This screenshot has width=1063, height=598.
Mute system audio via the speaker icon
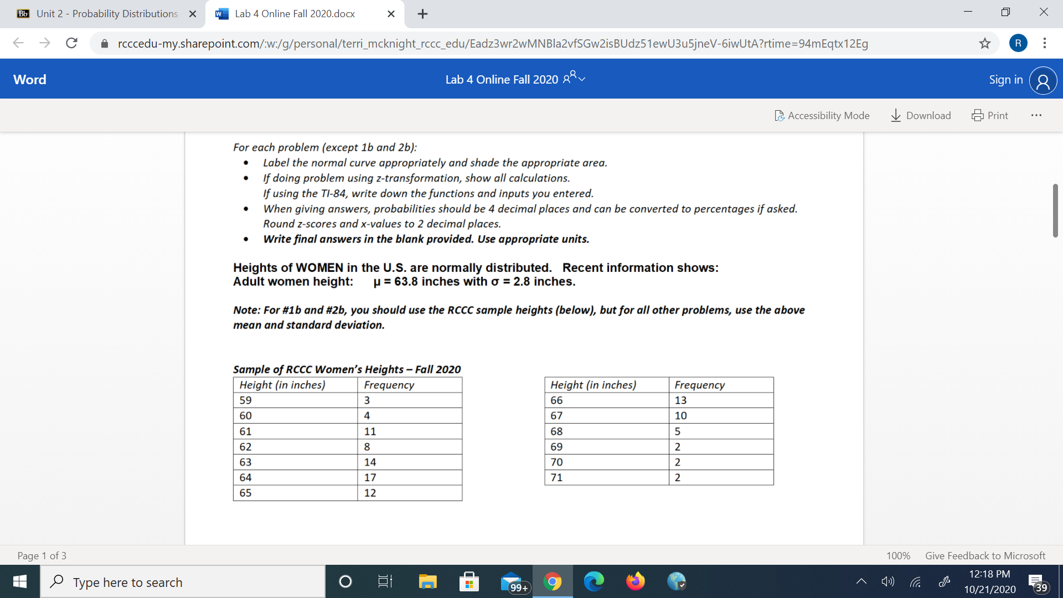[888, 581]
